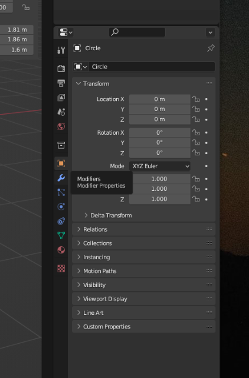Animate Scale Z with its keyframe dot
The image size is (249, 378).
[207, 200]
